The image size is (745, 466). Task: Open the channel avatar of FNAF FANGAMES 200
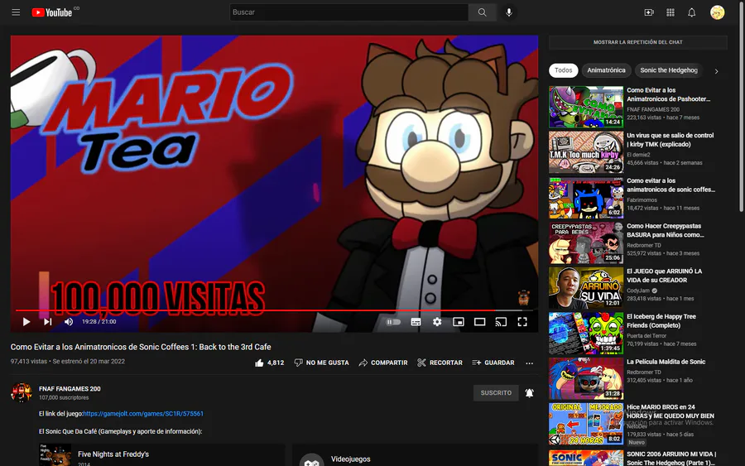coord(22,392)
